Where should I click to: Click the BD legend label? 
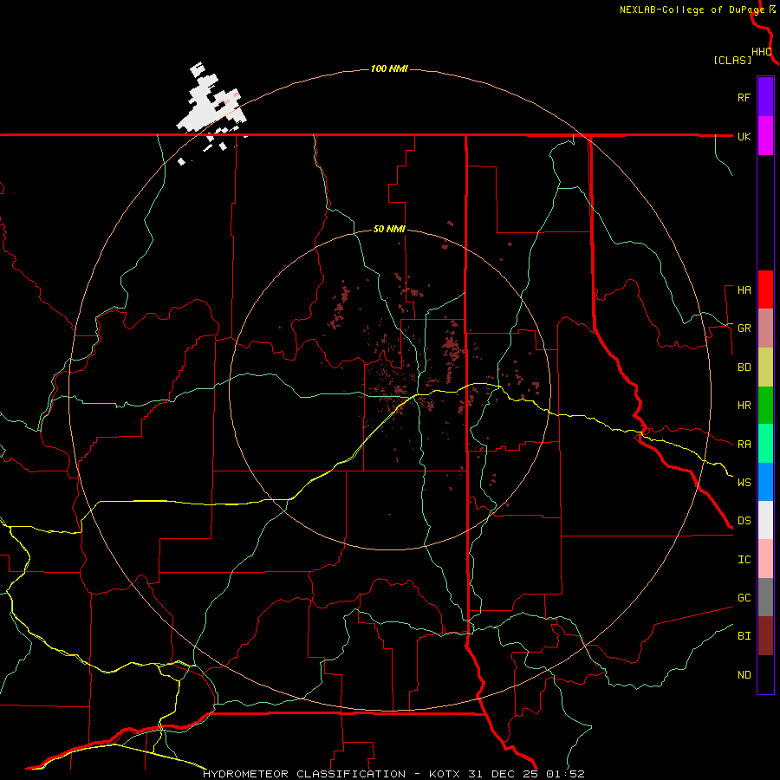[744, 367]
